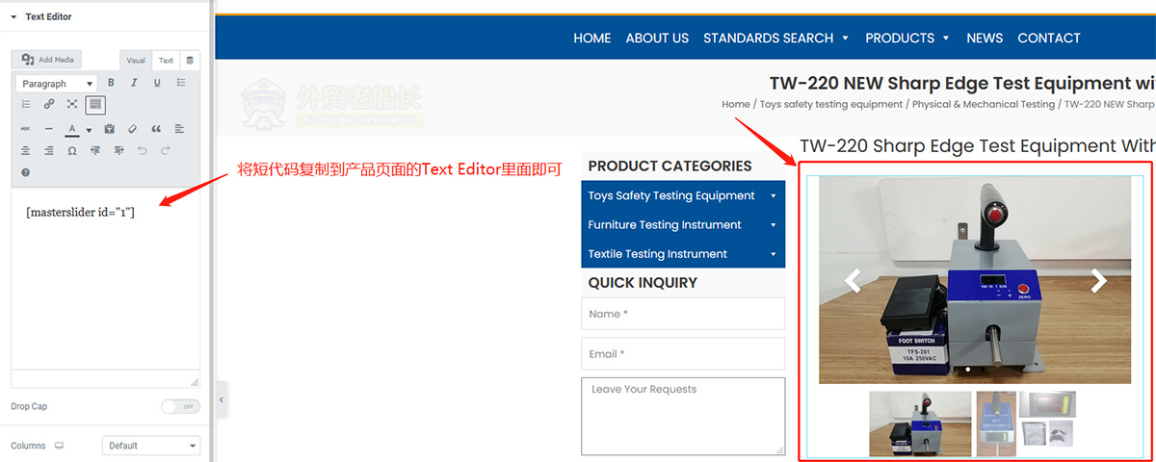Click the Paste as text icon

click(109, 129)
